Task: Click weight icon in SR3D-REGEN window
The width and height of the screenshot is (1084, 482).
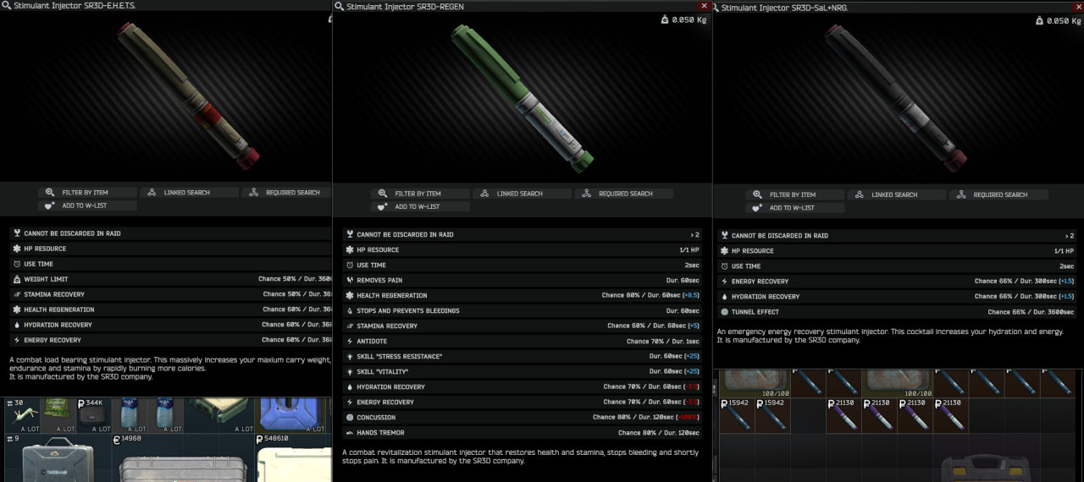Action: click(x=664, y=19)
